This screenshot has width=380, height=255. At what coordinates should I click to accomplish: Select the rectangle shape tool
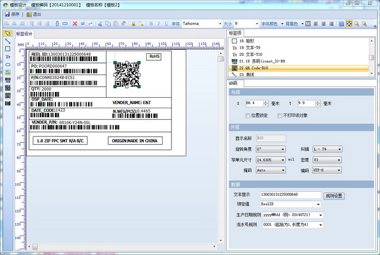pyautogui.click(x=8, y=49)
